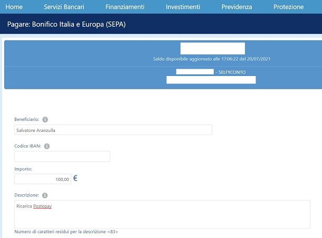
Task: Click the Importo field showing 100,00
Action: tap(43, 179)
